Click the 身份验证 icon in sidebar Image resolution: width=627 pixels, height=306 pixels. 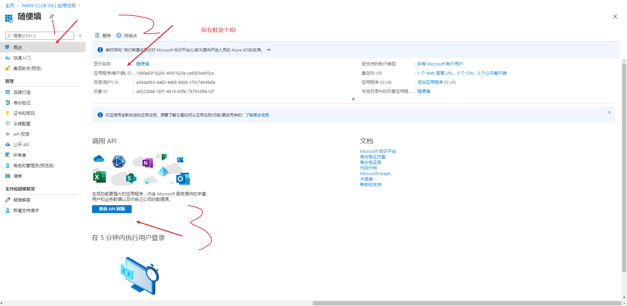click(x=8, y=102)
